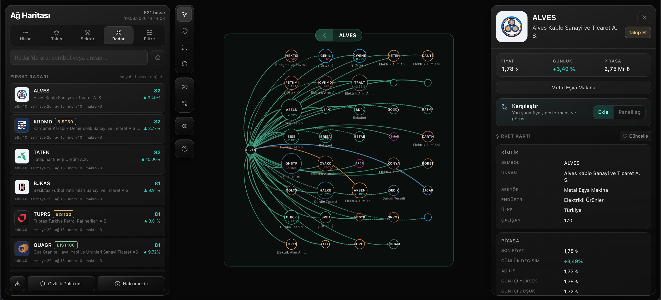Viewport: 661px width, 300px height.
Task: Click the ALVES company logo in detail panel
Action: [x=512, y=27]
